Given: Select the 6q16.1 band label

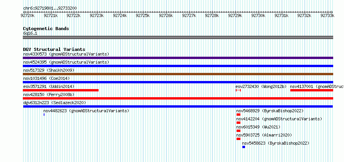Looking at the screenshot, I should coord(30,34).
